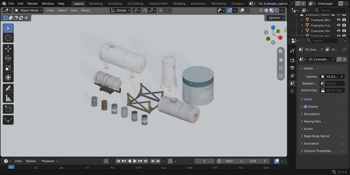The height and width of the screenshot is (175, 350).
Task: Select the Annotate tool
Action: (8, 88)
